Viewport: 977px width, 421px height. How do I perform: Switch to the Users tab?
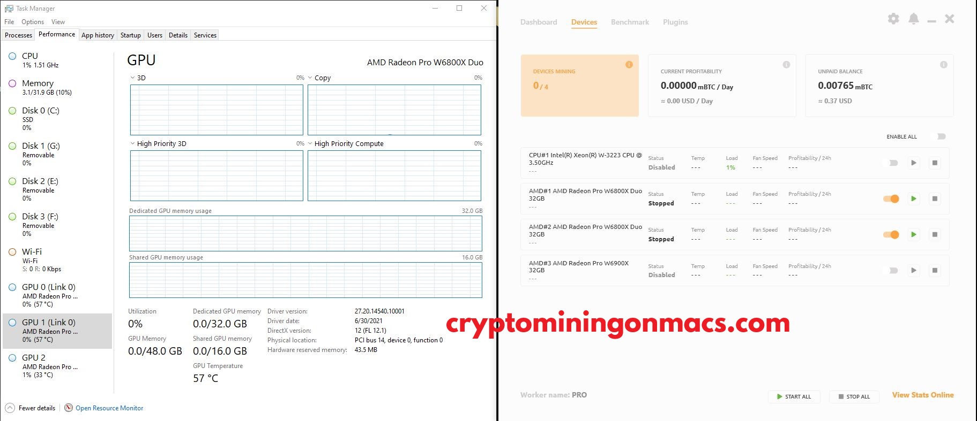pyautogui.click(x=155, y=35)
